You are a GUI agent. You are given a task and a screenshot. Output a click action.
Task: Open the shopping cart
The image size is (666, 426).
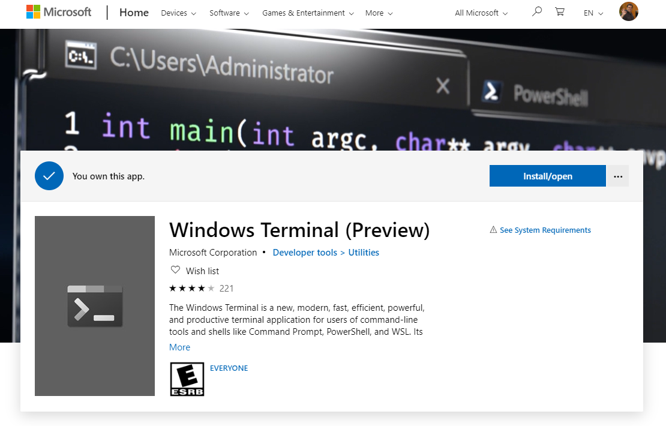[560, 11]
